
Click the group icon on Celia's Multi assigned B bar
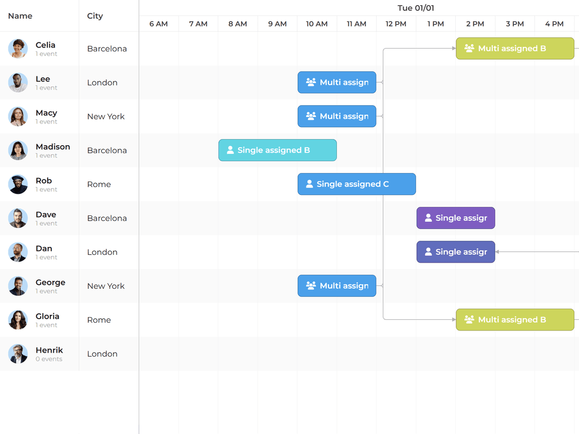(469, 49)
